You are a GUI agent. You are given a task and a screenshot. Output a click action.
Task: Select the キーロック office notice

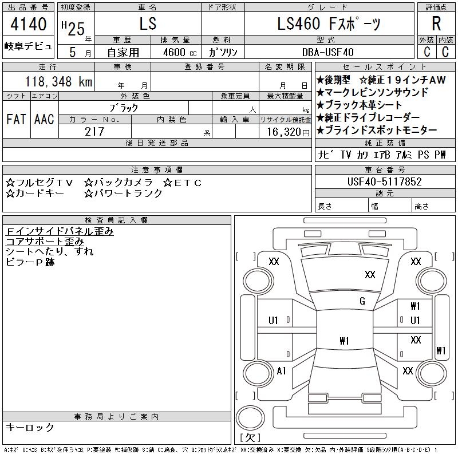(x=30, y=427)
